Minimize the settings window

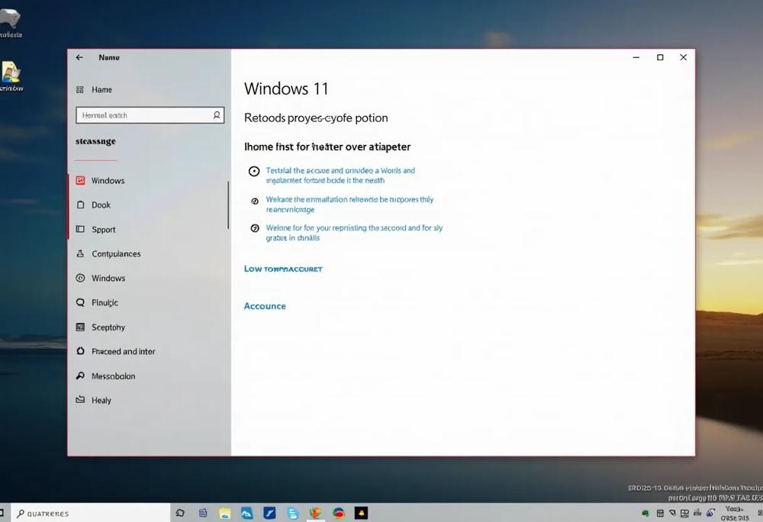click(636, 57)
